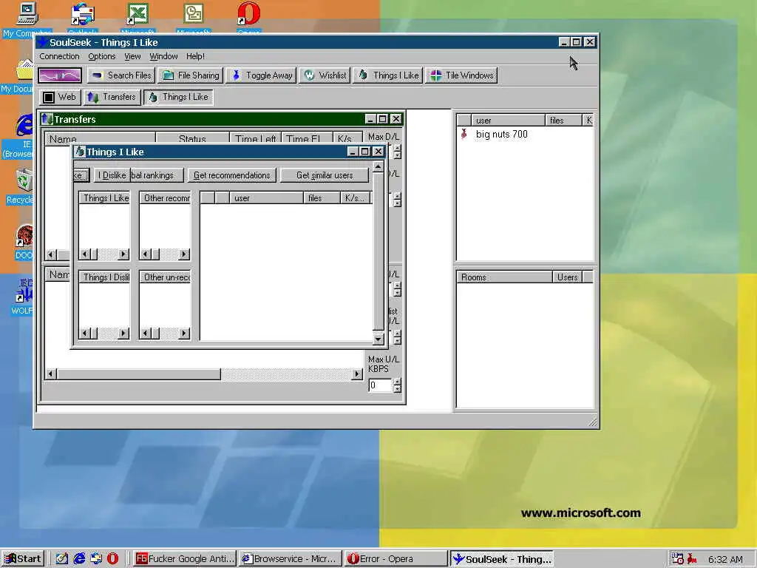Switch to the Web window tab
The image size is (757, 568).
coord(60,97)
